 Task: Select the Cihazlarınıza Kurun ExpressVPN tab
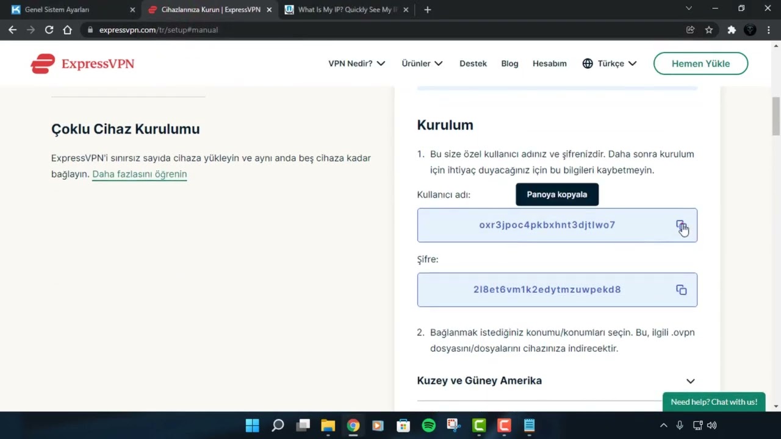click(x=211, y=10)
